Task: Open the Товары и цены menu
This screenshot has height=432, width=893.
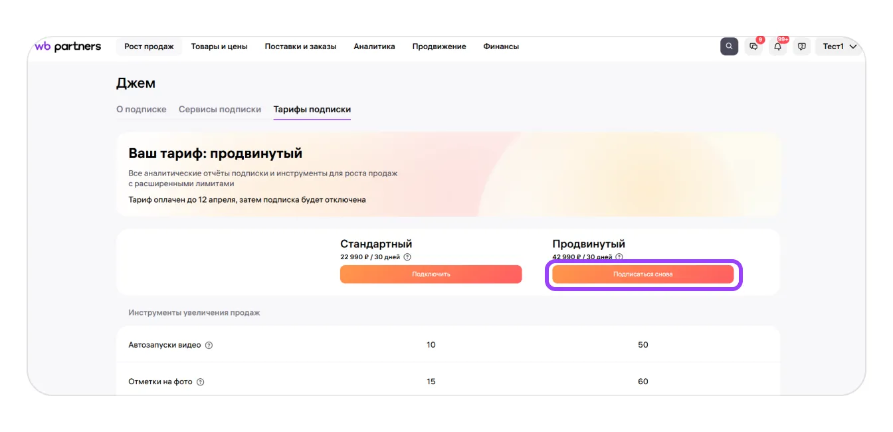Action: (219, 47)
